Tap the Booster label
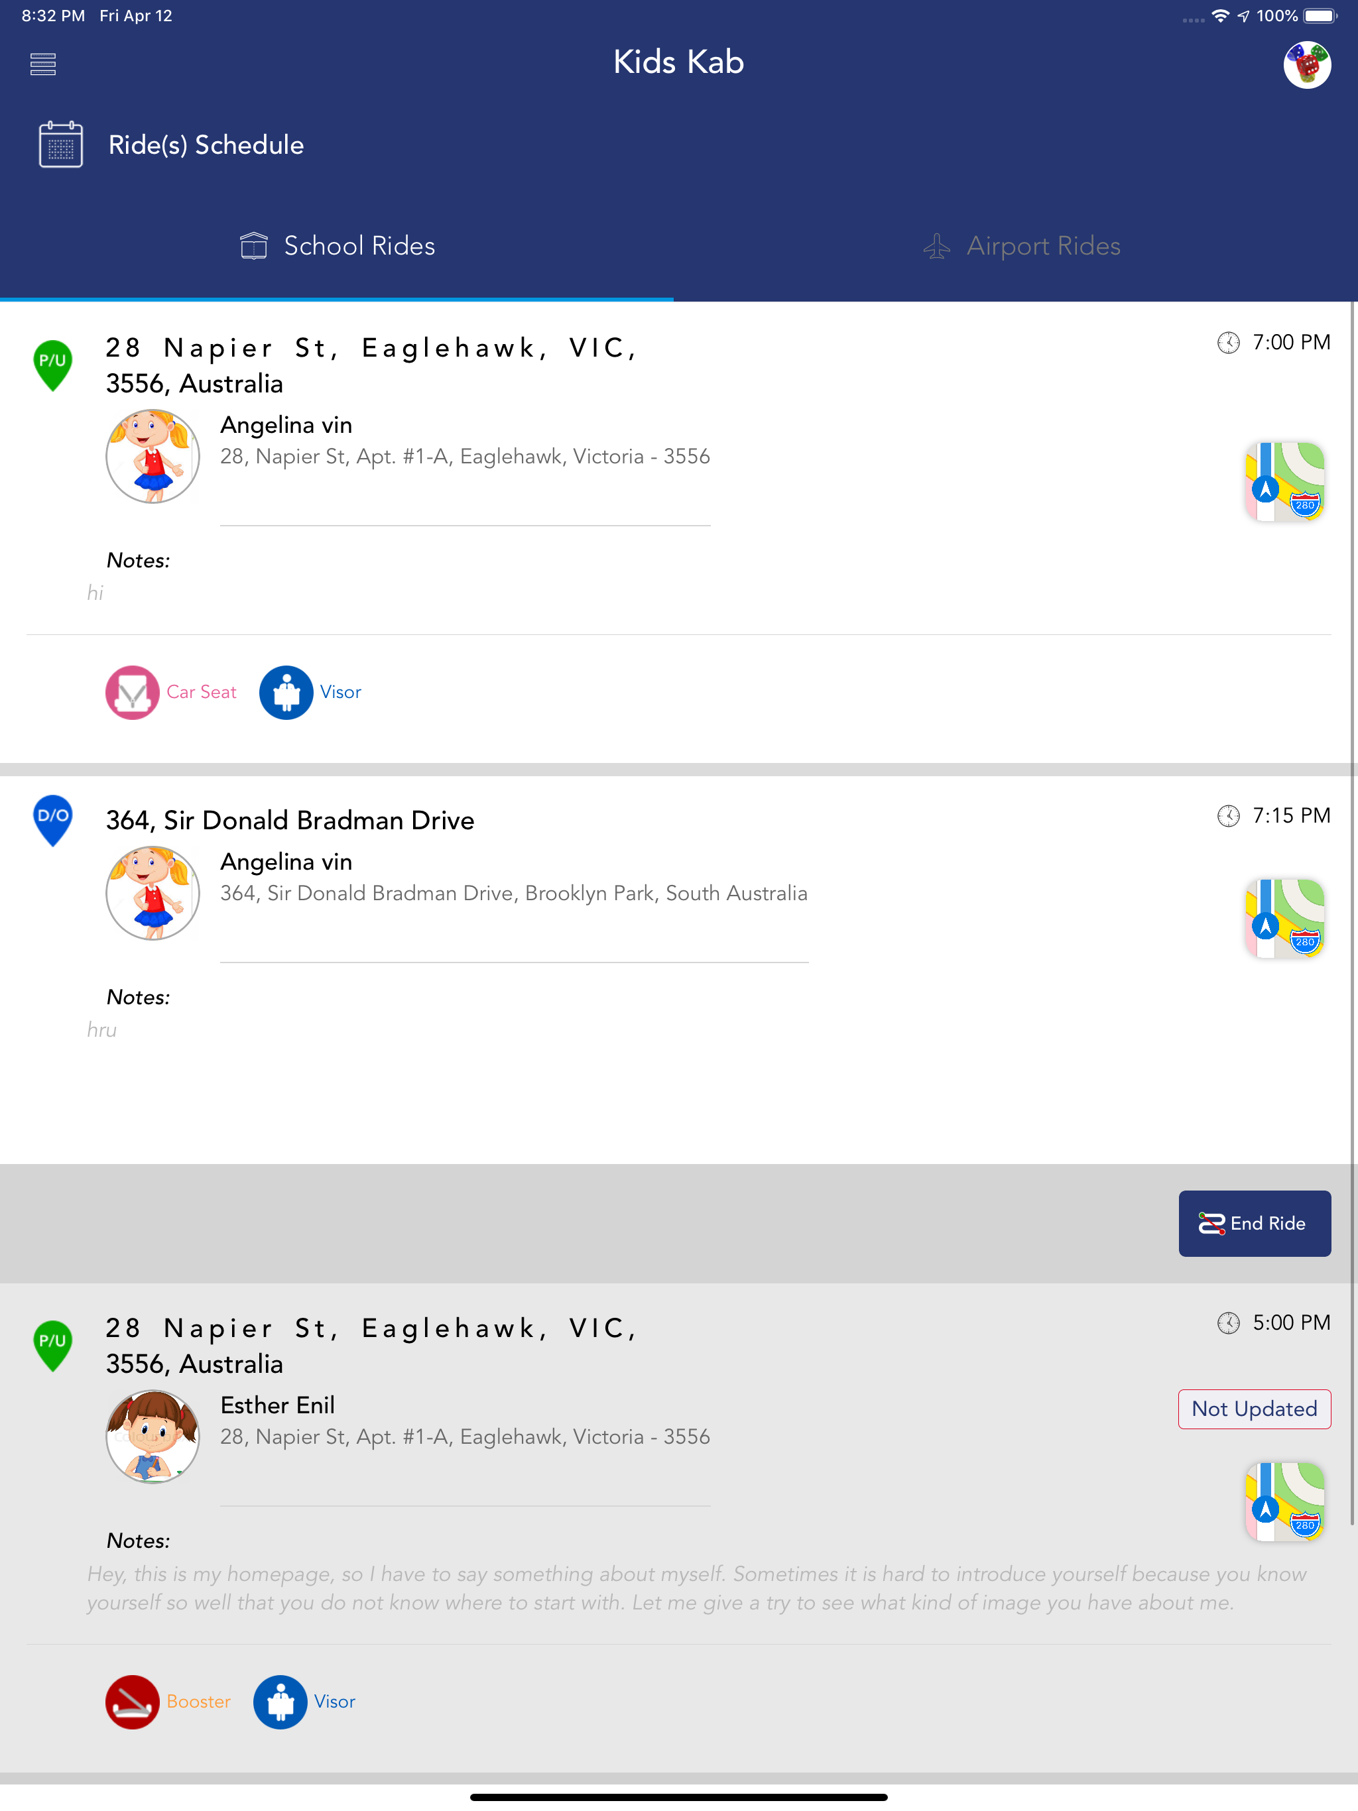Screen dimensions: 1358x1811 click(198, 1701)
